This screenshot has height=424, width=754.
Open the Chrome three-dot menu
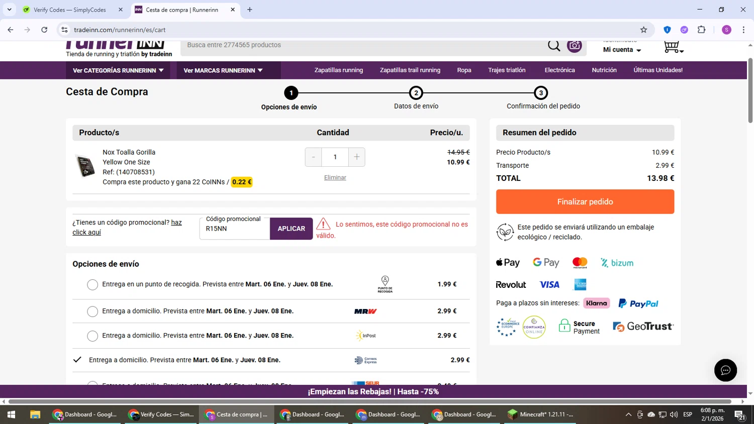(x=743, y=30)
